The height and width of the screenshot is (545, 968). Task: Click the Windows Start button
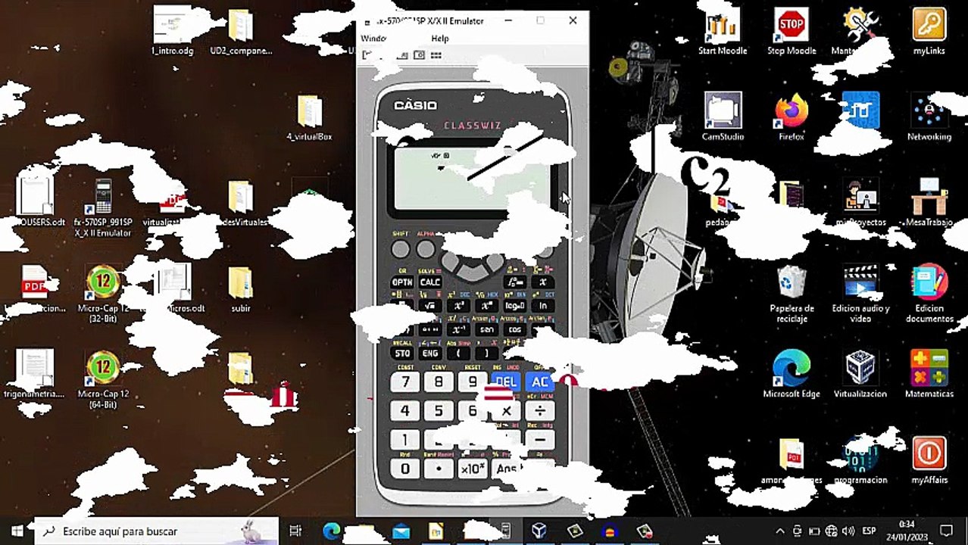(17, 531)
